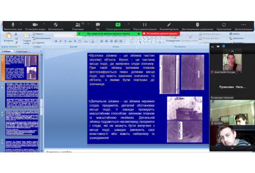Open the annotate pencil tool
The image size is (255, 173).
[169, 25]
